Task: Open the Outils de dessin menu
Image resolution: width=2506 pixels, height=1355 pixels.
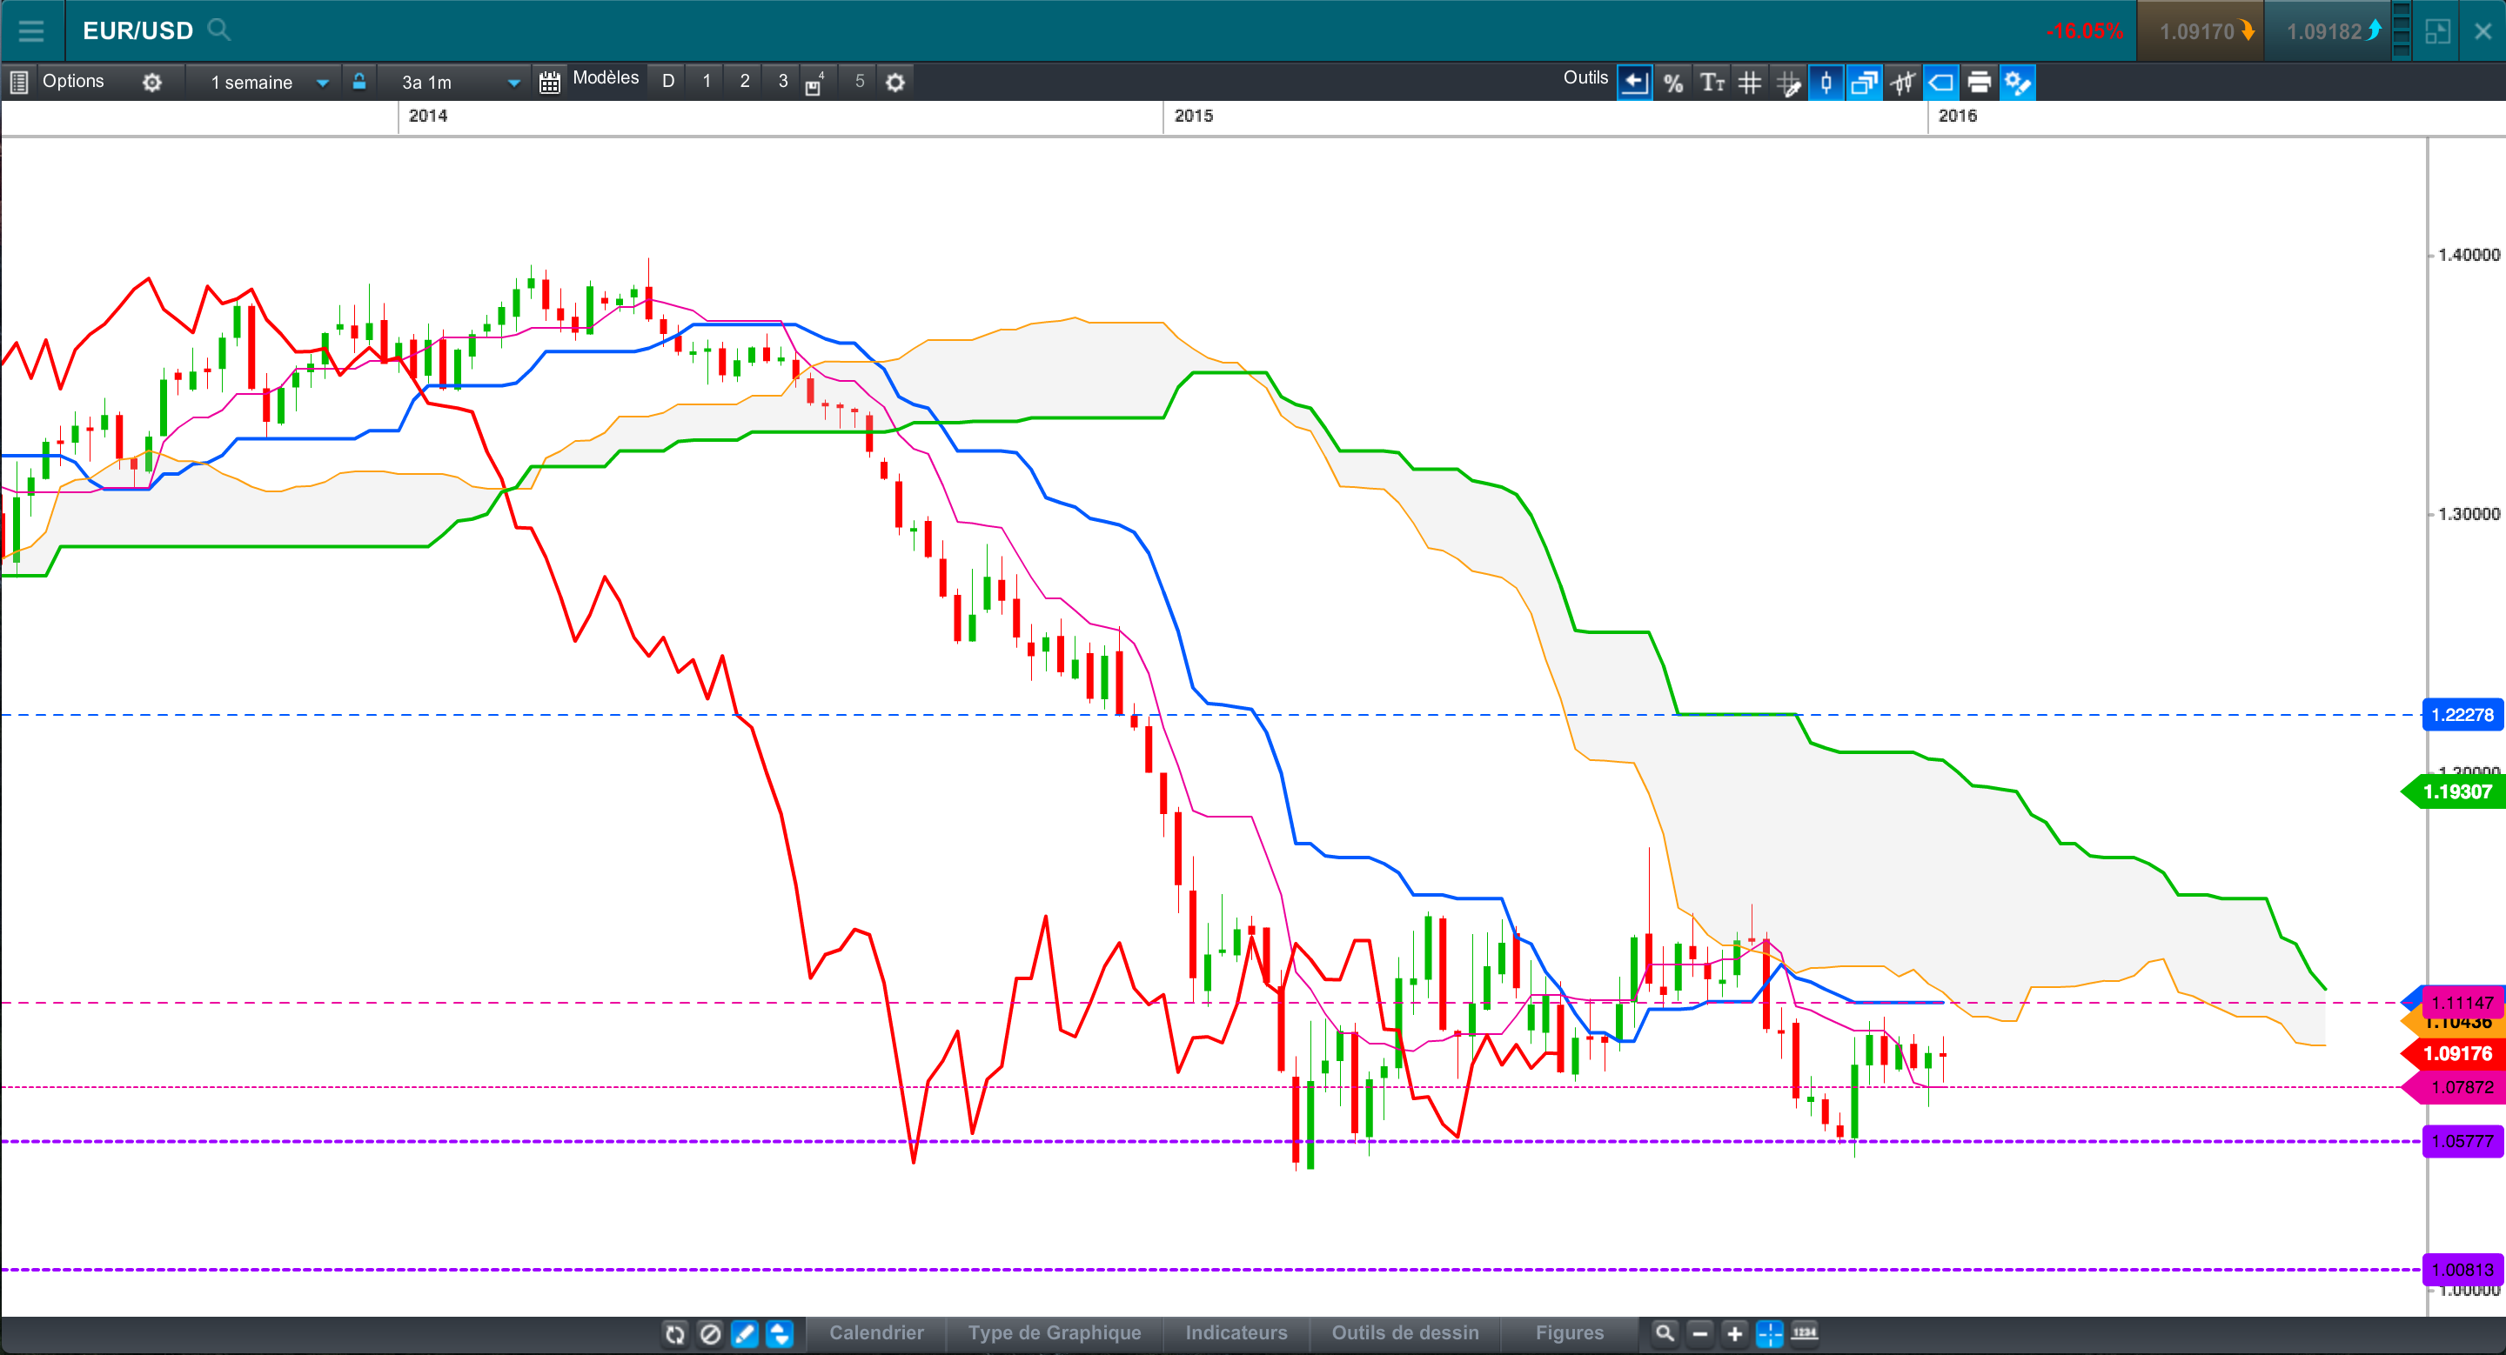Action: 1404,1332
